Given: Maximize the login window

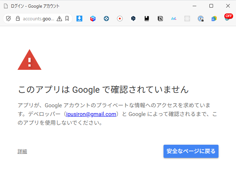Looking at the screenshot, I should 211,6.
